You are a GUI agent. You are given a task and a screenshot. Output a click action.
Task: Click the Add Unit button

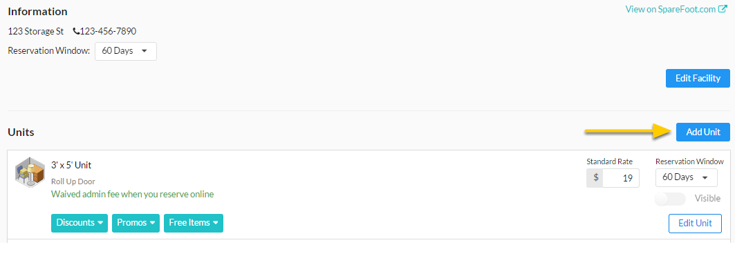703,132
